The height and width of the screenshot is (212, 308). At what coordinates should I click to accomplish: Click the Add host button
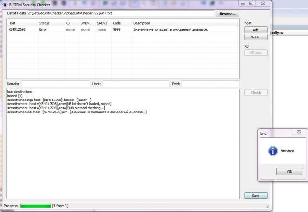click(x=256, y=30)
